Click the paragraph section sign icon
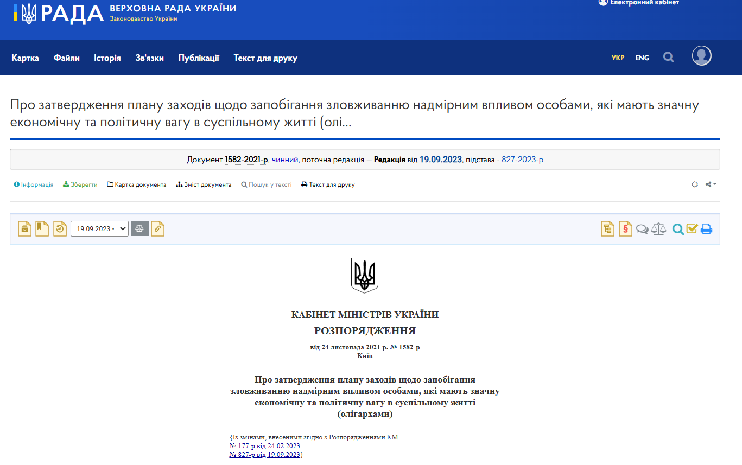Screen dimensions: 742x465 pos(625,229)
